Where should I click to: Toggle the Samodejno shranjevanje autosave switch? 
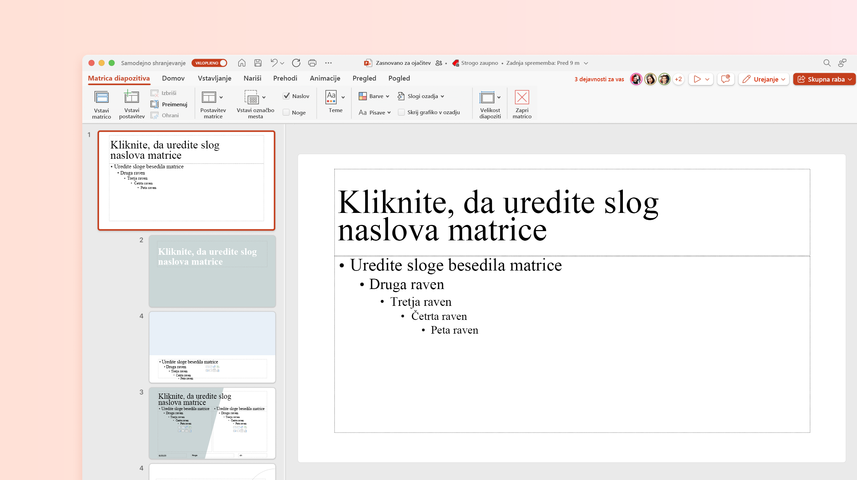click(209, 63)
